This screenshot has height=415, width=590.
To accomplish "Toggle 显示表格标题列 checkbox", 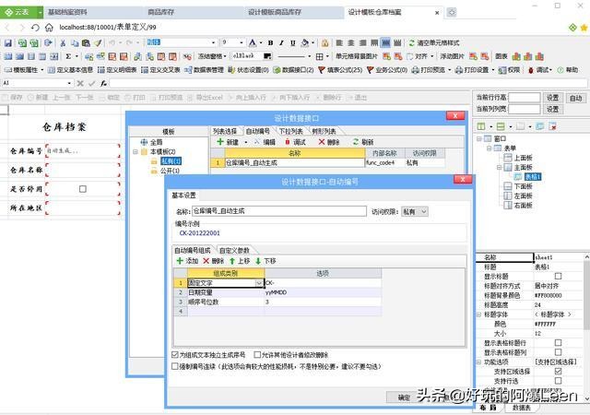I will click(558, 352).
